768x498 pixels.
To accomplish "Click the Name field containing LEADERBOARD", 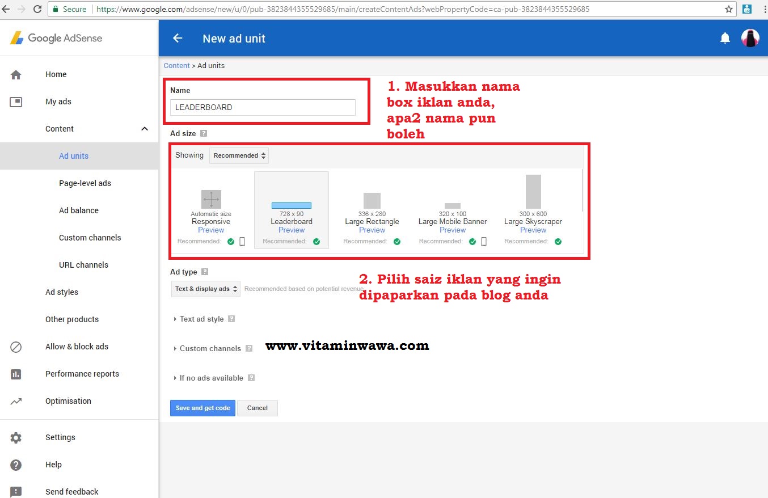I will [263, 107].
